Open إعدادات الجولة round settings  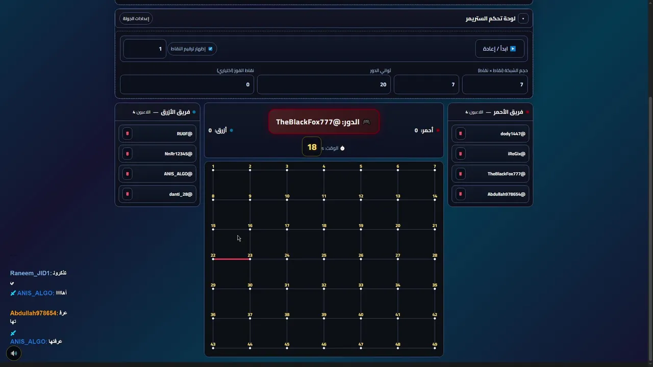(136, 18)
